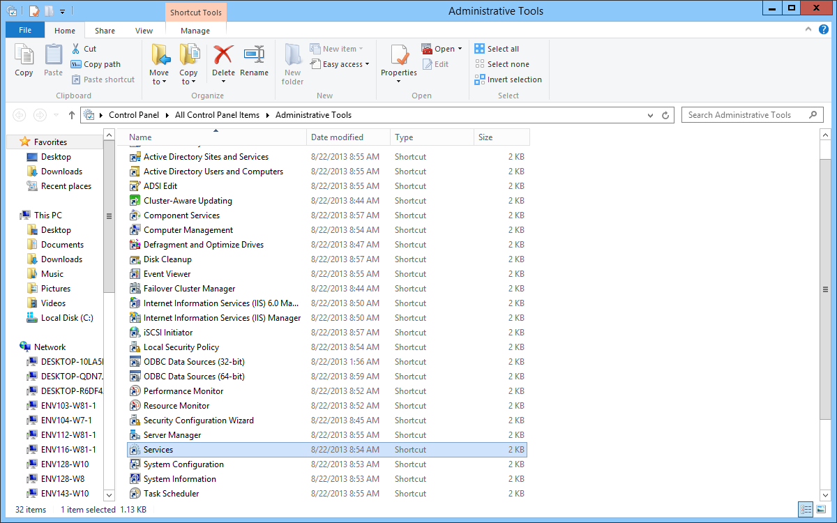
Task: Click the Cut scissors icon
Action: 76,49
